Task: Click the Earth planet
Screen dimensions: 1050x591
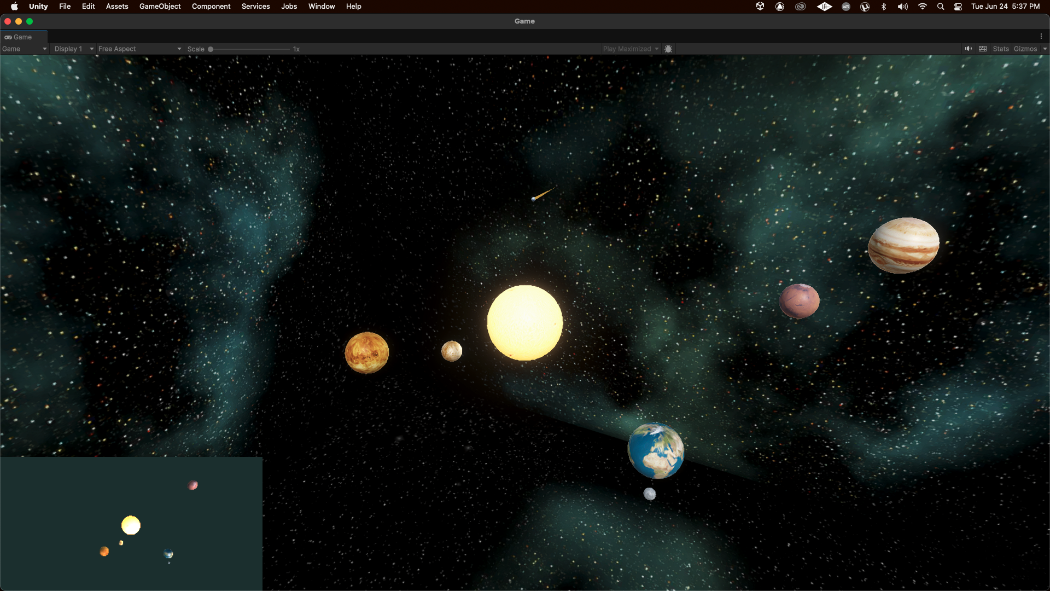Action: pos(656,450)
